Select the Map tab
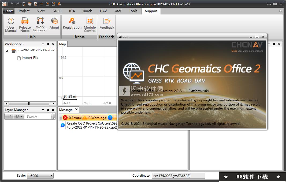 pos(62,44)
